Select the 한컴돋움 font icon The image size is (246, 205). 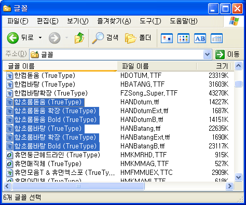point(10,76)
